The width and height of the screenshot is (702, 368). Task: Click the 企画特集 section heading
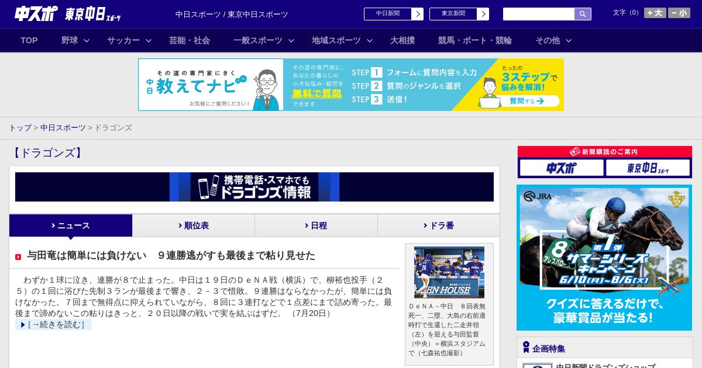(549, 349)
